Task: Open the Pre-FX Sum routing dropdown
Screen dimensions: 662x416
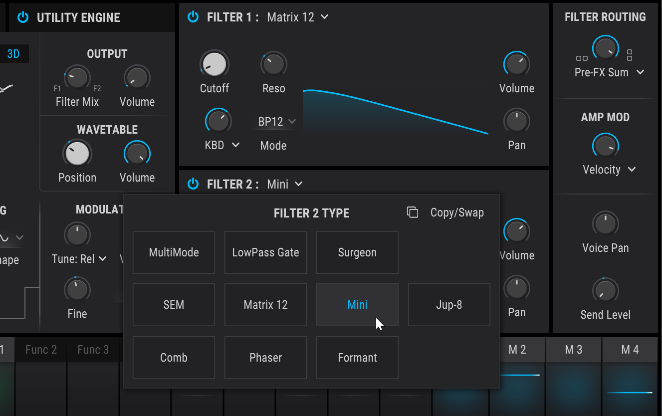Action: coord(609,72)
